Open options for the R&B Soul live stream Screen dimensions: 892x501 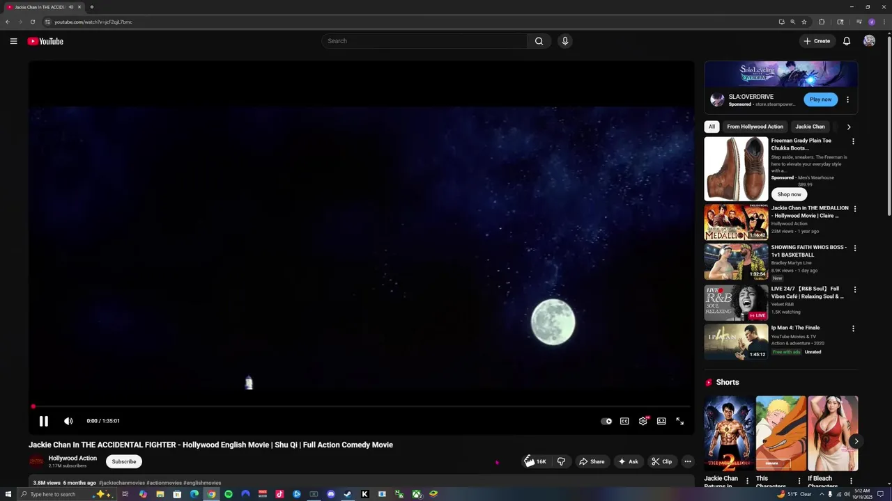point(855,289)
